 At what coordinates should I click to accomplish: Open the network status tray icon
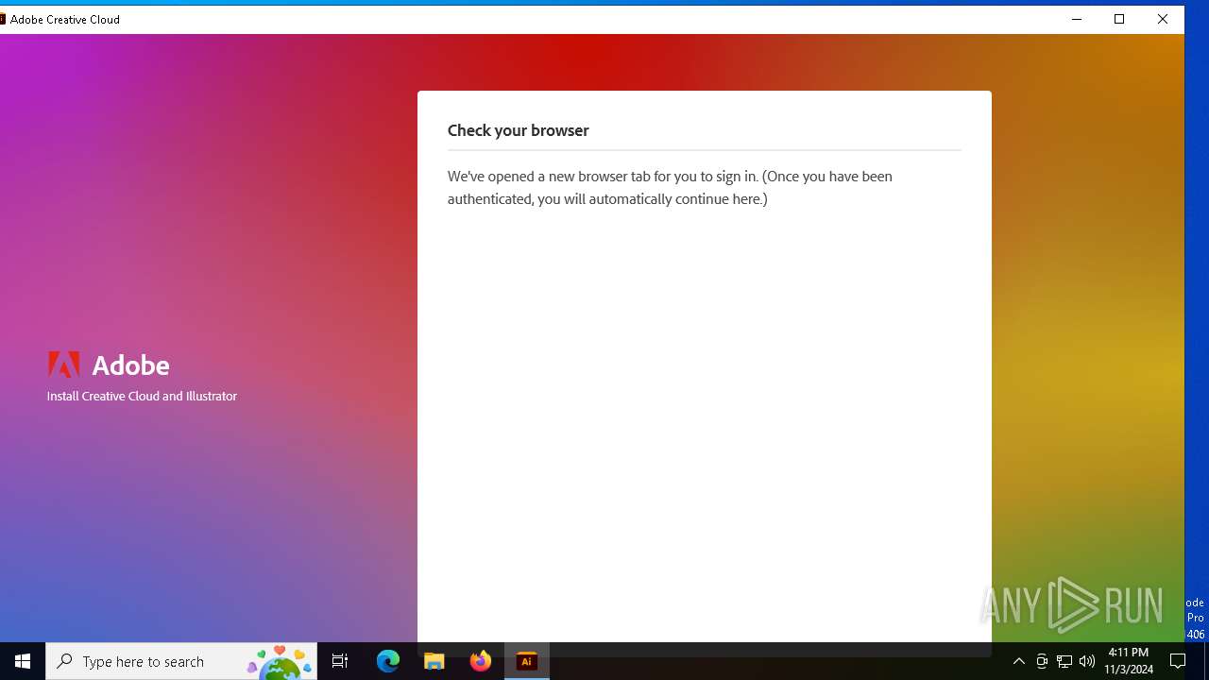click(x=1064, y=661)
